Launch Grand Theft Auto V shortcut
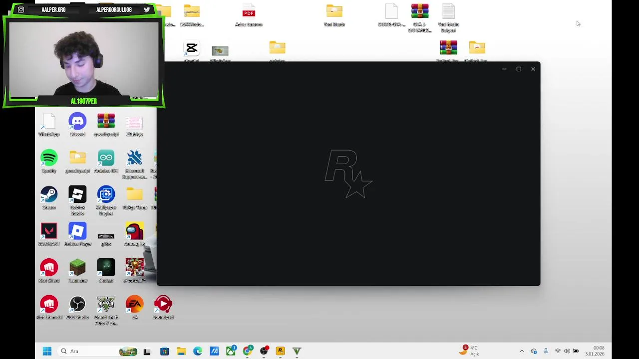 pos(106,310)
